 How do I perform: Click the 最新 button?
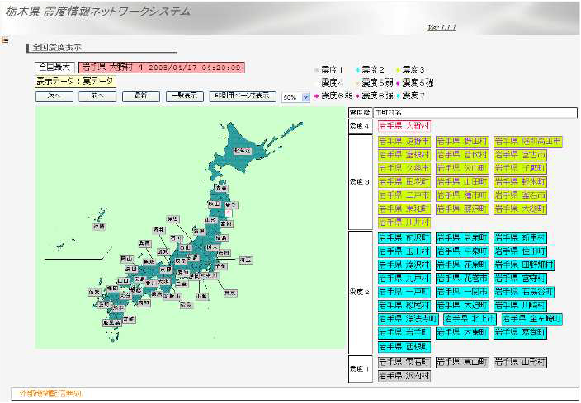[x=141, y=96]
